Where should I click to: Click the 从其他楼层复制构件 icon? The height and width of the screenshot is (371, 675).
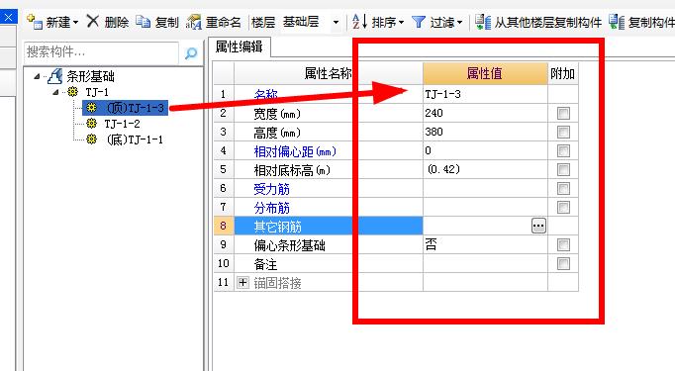pyautogui.click(x=483, y=22)
